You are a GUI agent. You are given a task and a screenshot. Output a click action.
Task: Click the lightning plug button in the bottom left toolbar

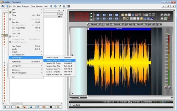(12, 107)
